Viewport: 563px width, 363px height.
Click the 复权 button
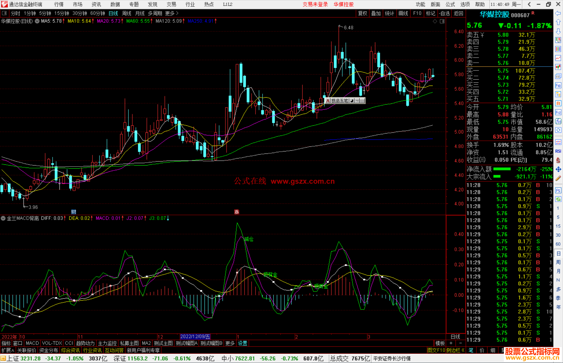[x=363, y=13]
